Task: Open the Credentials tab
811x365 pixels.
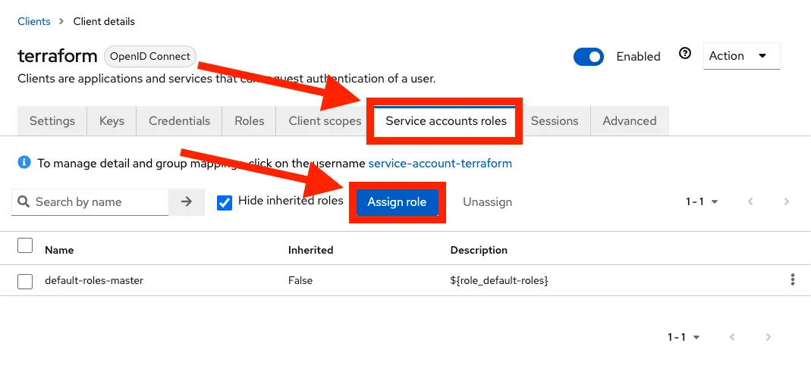Action: click(180, 121)
